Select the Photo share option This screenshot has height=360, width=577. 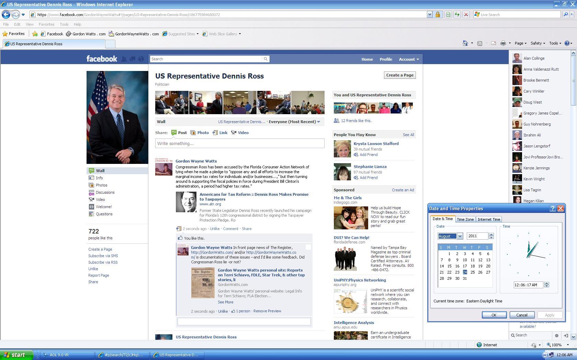click(200, 133)
